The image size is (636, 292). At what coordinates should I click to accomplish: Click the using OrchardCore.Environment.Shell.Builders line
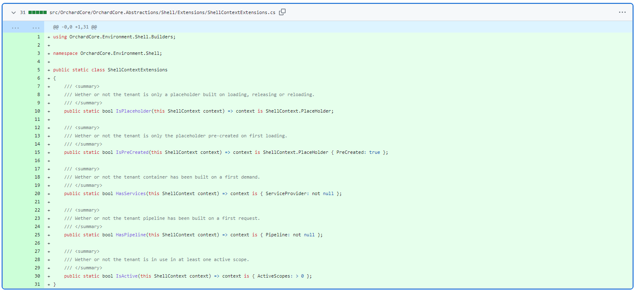pos(114,37)
